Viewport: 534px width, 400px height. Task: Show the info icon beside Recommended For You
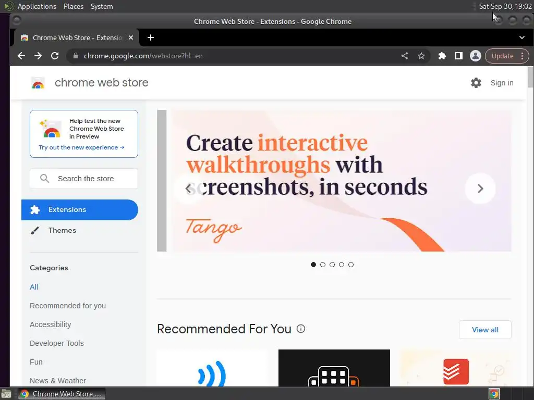[301, 329]
